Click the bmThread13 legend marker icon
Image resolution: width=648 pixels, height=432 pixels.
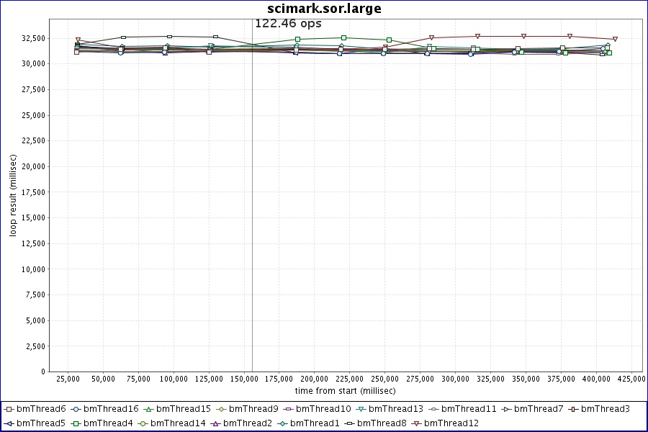pos(361,409)
